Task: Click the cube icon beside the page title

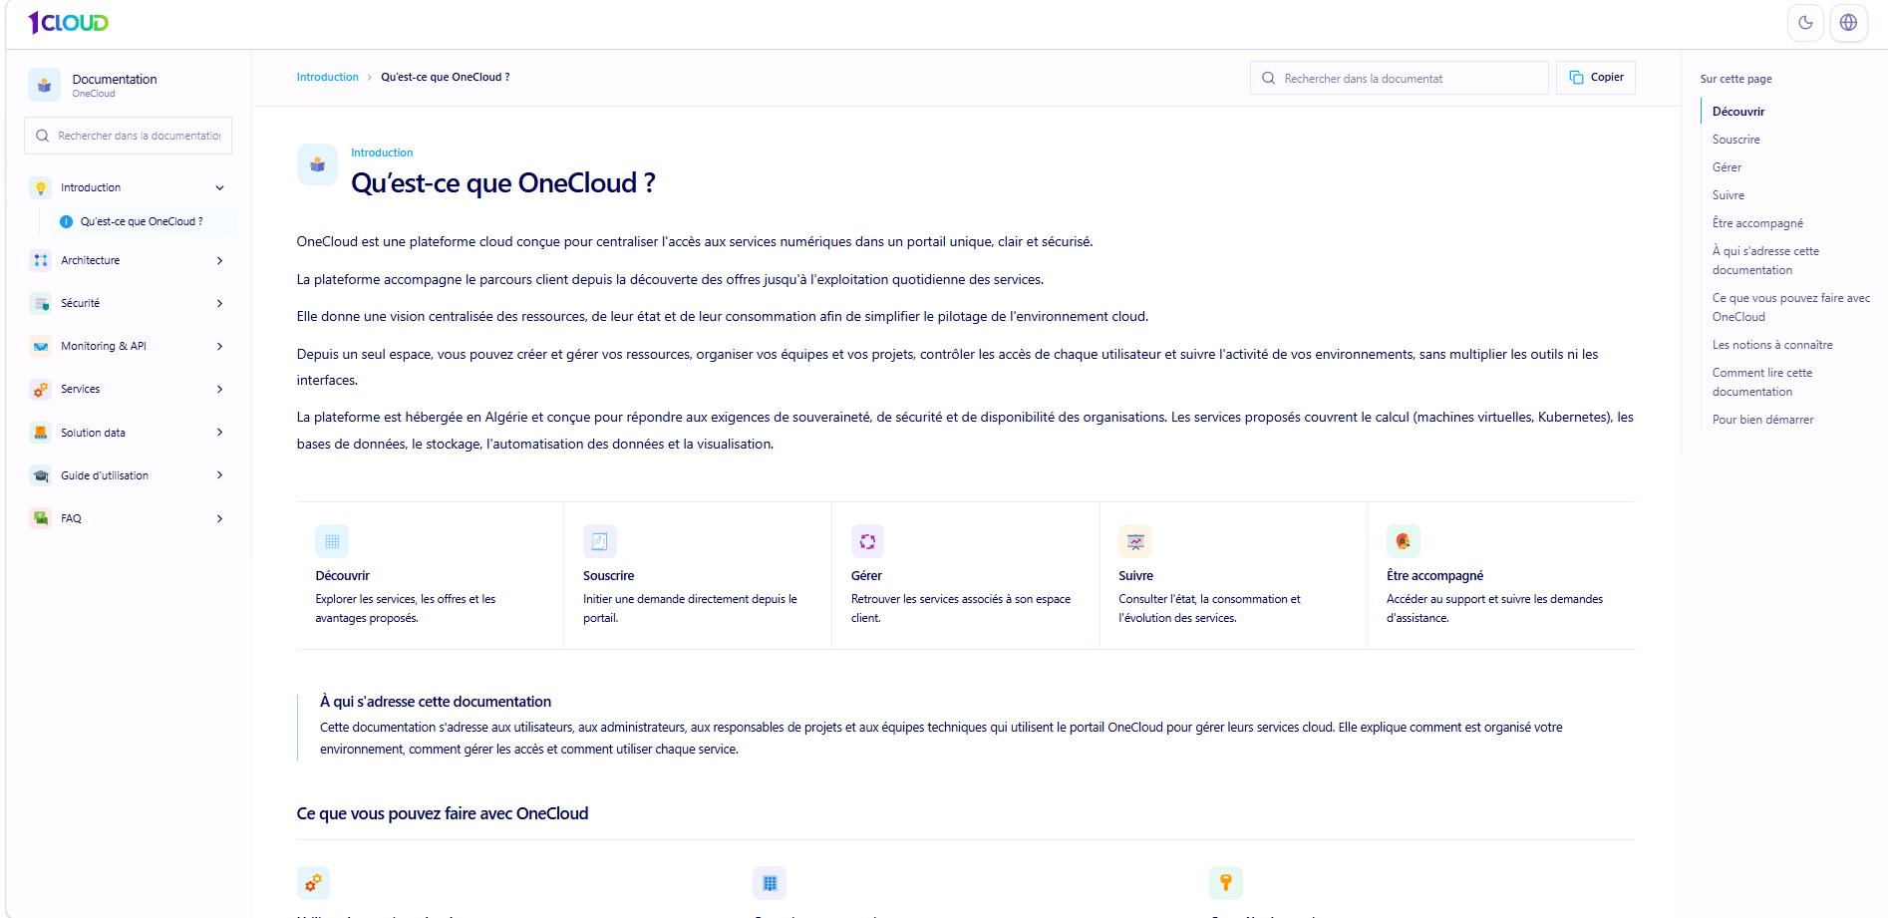Action: [x=317, y=164]
